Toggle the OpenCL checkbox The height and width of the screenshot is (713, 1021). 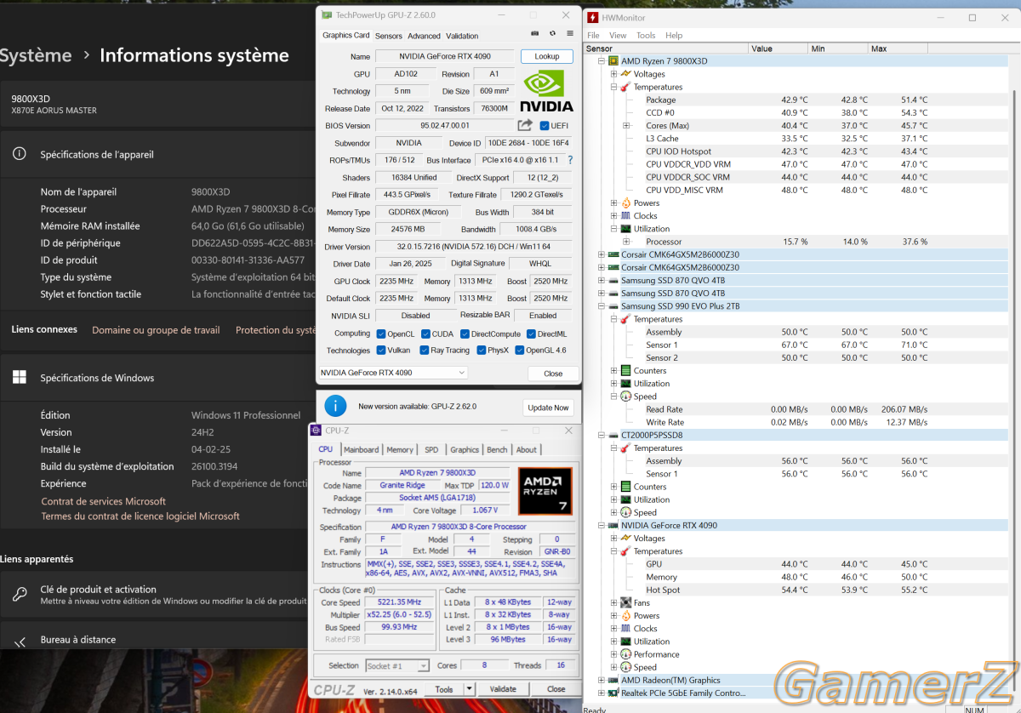tap(380, 334)
